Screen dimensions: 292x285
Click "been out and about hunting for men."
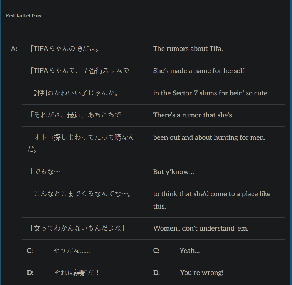(209, 137)
